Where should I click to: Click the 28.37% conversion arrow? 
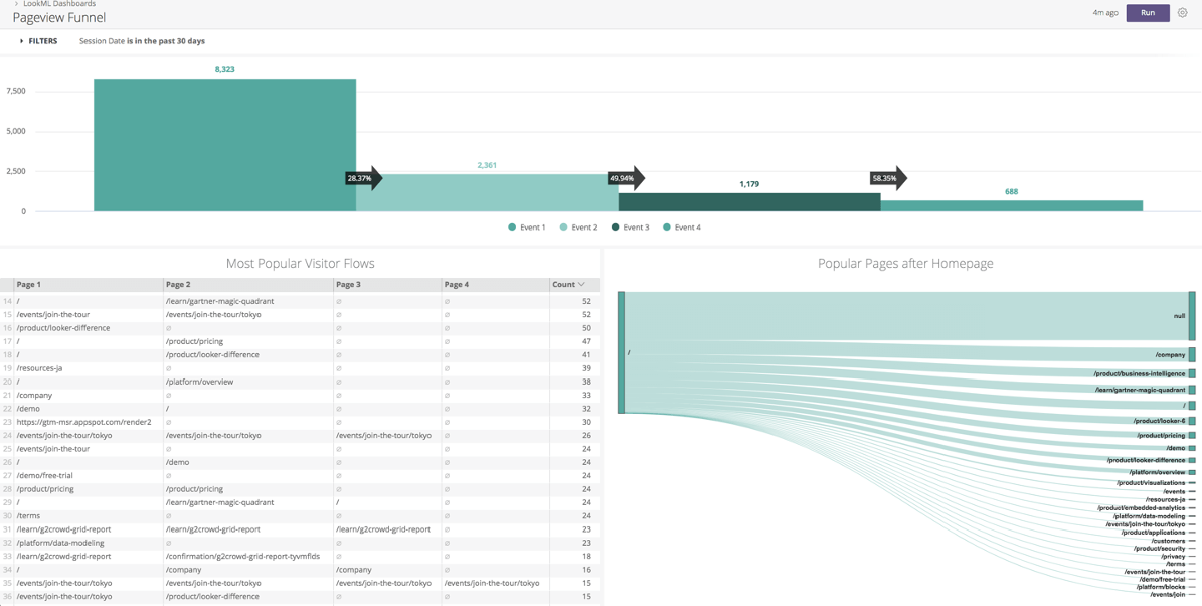(364, 178)
